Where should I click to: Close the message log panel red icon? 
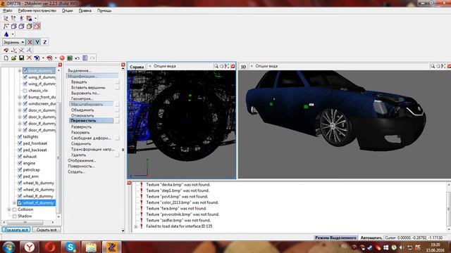point(129,183)
